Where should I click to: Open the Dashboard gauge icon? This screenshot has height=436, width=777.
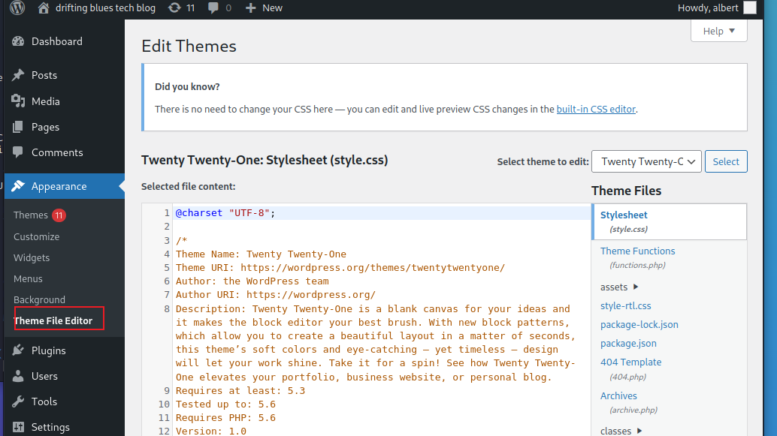[x=19, y=41]
